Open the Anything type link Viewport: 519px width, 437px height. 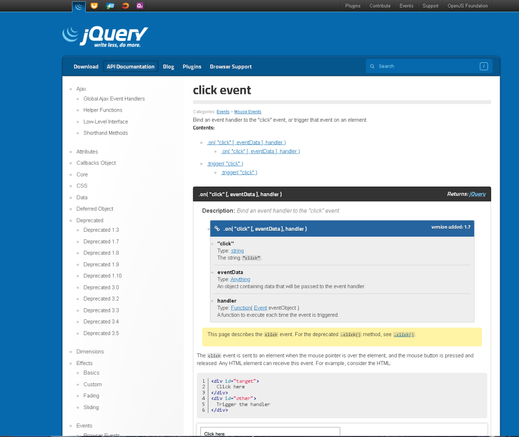coord(240,279)
